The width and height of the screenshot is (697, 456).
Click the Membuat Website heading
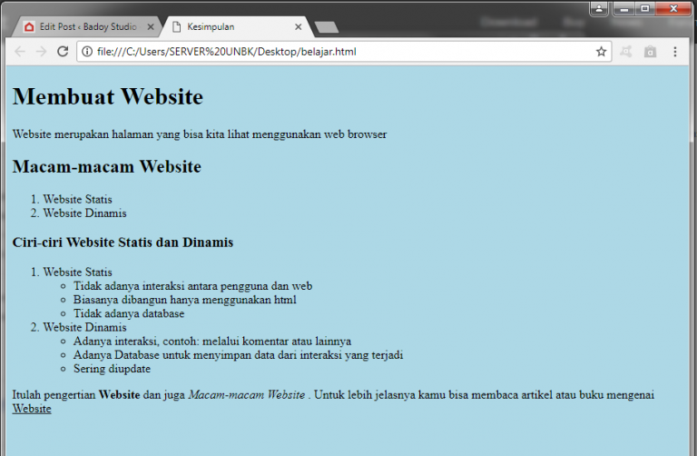tap(108, 96)
